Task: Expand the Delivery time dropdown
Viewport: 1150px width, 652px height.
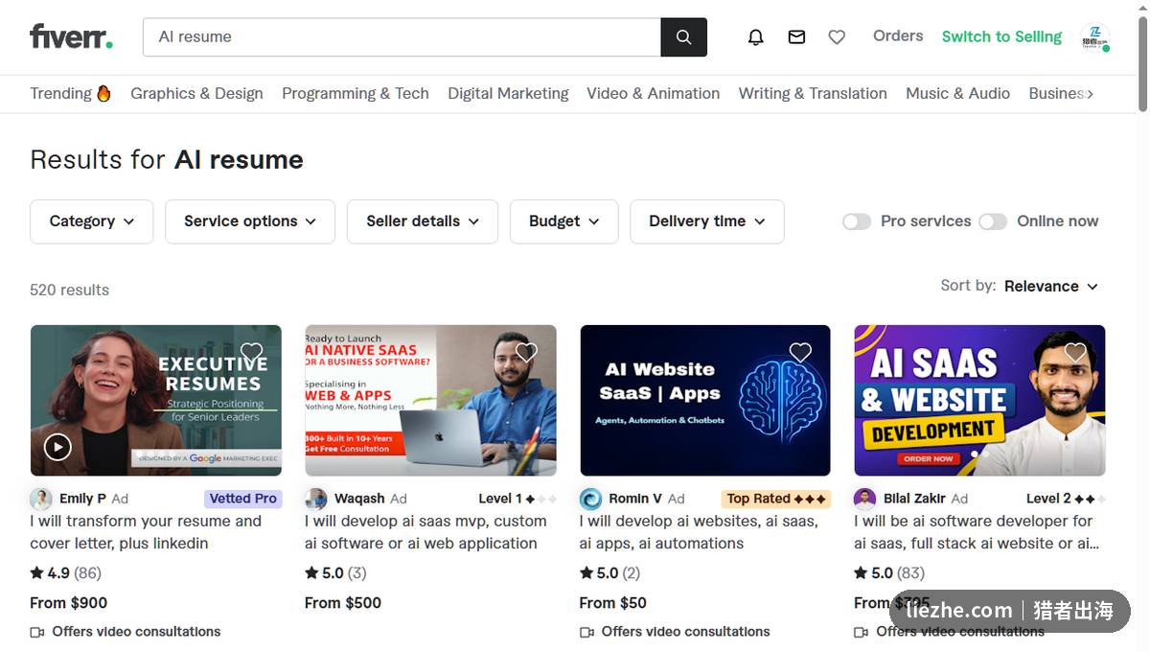Action: pos(707,221)
